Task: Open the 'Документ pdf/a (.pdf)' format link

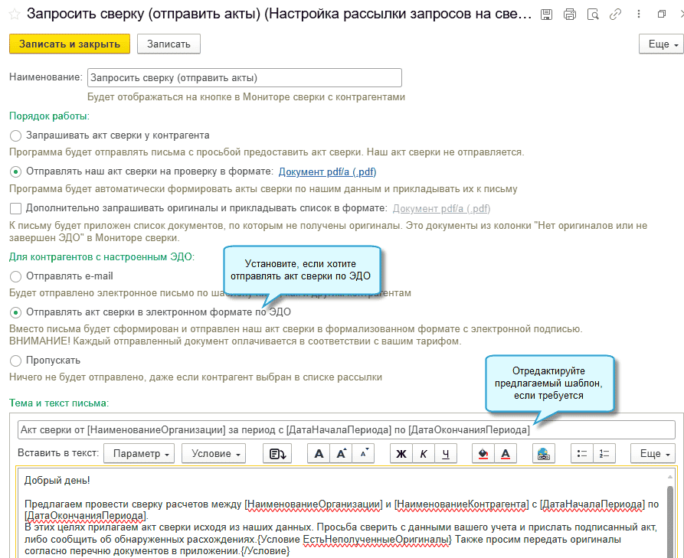Action: coord(327,172)
